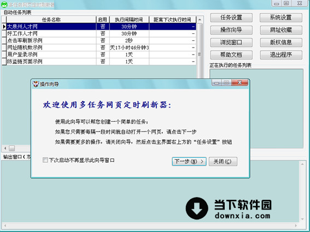Image resolution: width=310 pixels, height=232 pixels.
Task: Show 版权信息 copyright information
Action: (x=281, y=43)
